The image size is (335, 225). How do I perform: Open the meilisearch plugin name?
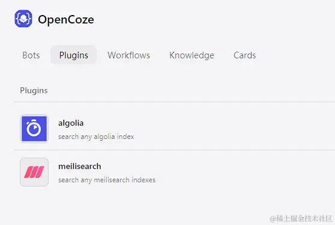pos(80,166)
